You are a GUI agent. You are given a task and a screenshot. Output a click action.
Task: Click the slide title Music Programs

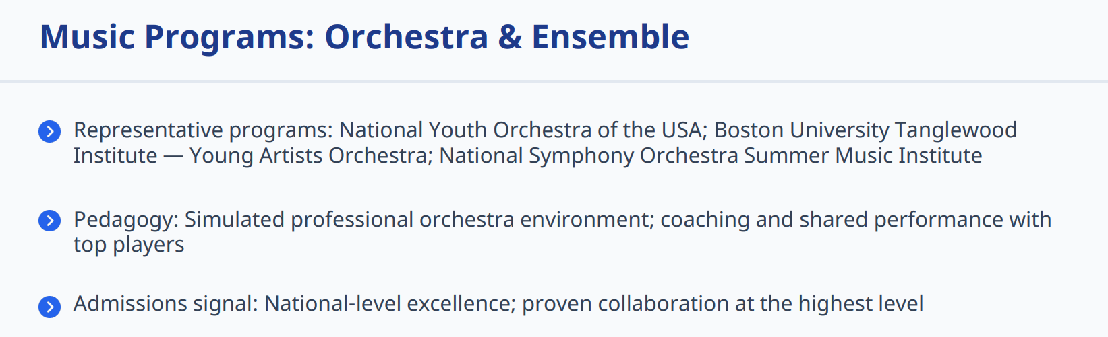[177, 37]
